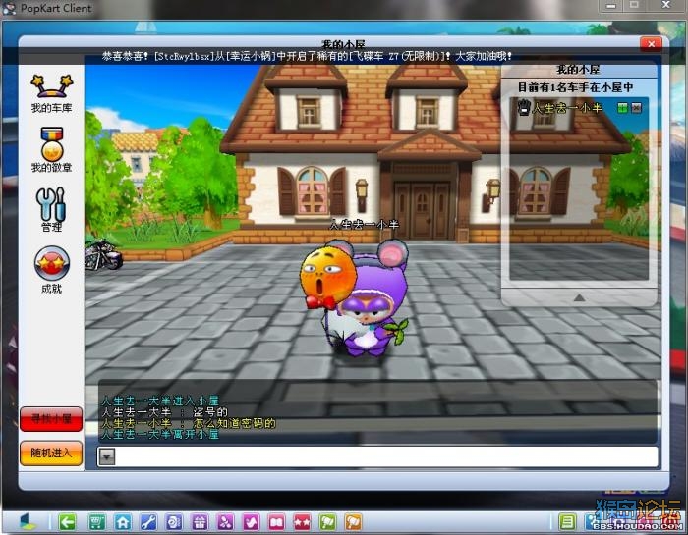Open 成就 achievements star icon

52,269
